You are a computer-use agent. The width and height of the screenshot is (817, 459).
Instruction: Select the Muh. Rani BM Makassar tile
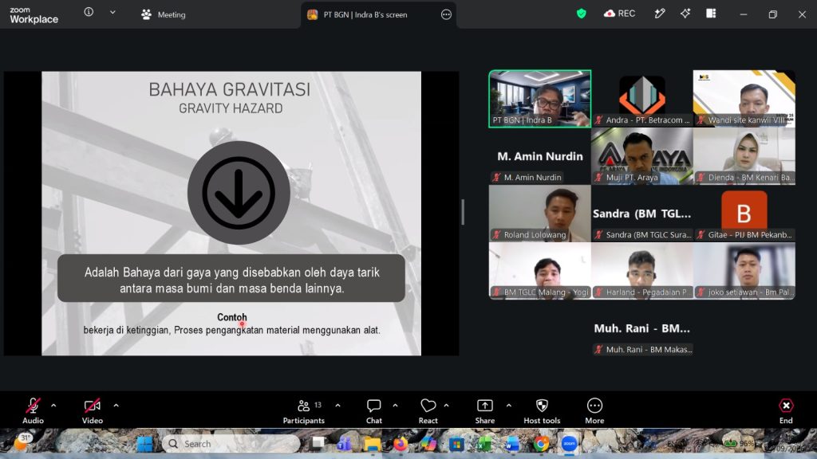[642, 328]
